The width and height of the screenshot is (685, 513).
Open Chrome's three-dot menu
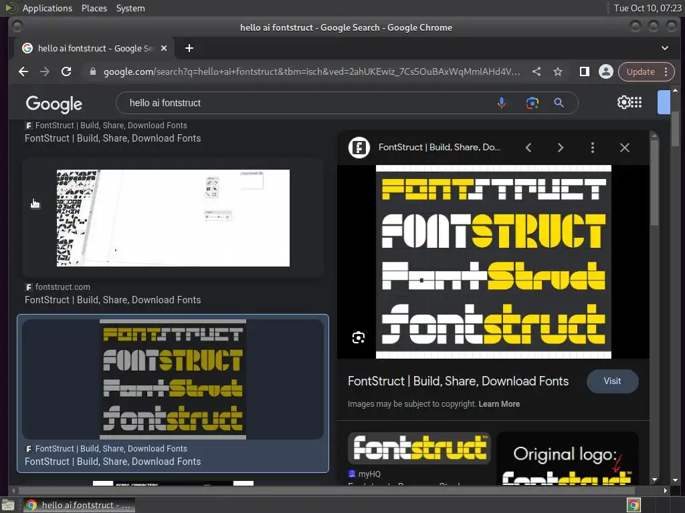coord(666,71)
